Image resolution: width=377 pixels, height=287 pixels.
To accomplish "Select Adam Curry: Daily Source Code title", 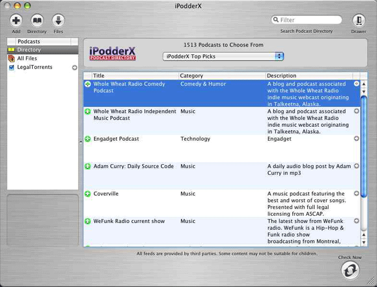I will 133,166.
